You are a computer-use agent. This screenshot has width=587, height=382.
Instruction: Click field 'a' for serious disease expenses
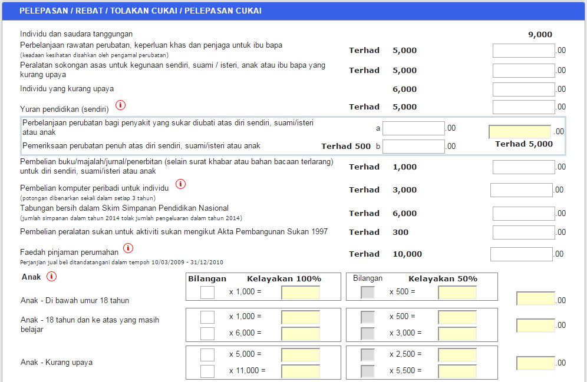pyautogui.click(x=413, y=127)
